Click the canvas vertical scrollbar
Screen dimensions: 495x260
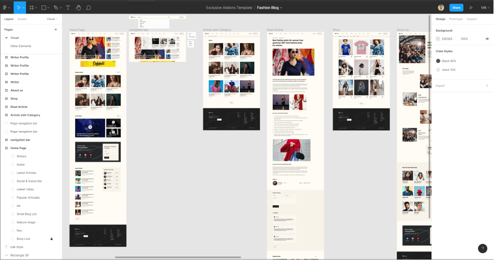click(x=430, y=116)
